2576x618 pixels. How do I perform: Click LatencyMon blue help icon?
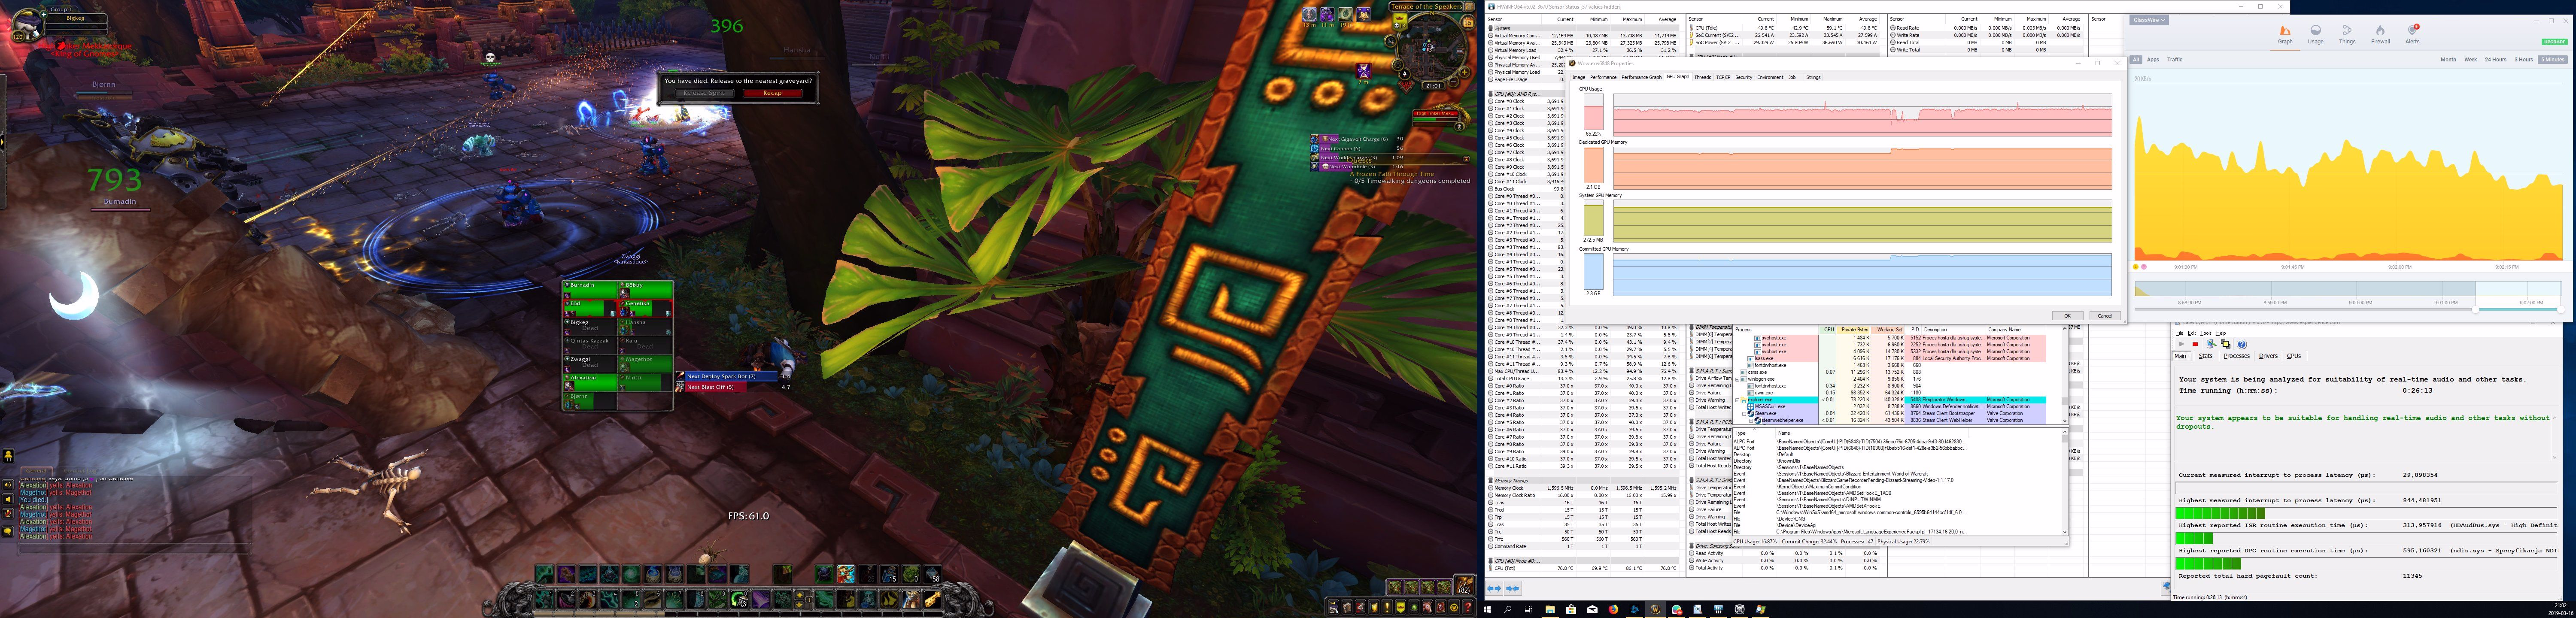tap(2242, 344)
